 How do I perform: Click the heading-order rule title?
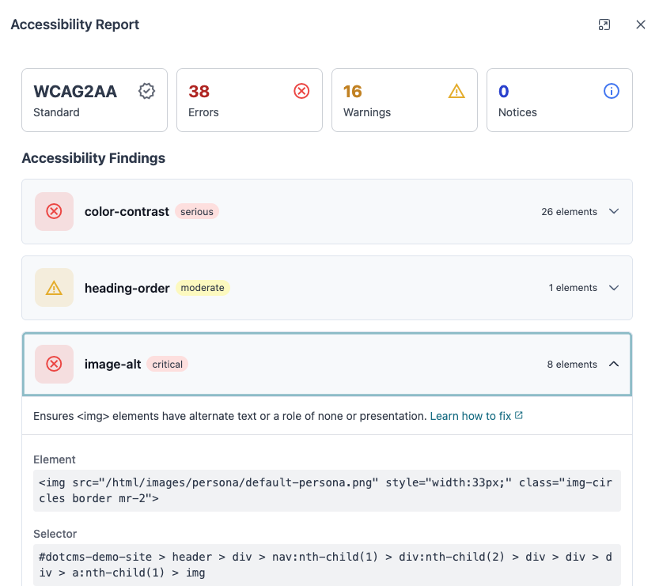(127, 288)
